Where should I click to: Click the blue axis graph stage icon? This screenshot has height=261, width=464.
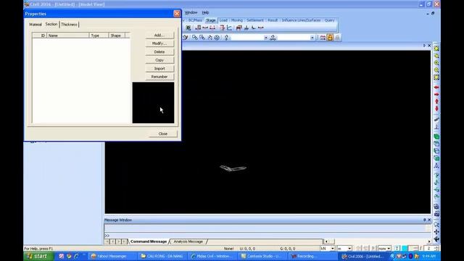[229, 28]
